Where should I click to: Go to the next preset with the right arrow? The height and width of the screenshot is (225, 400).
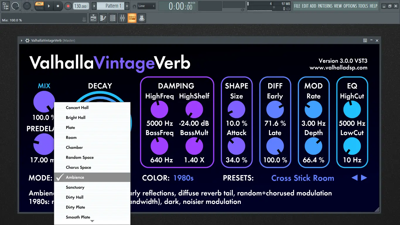coord(364,178)
